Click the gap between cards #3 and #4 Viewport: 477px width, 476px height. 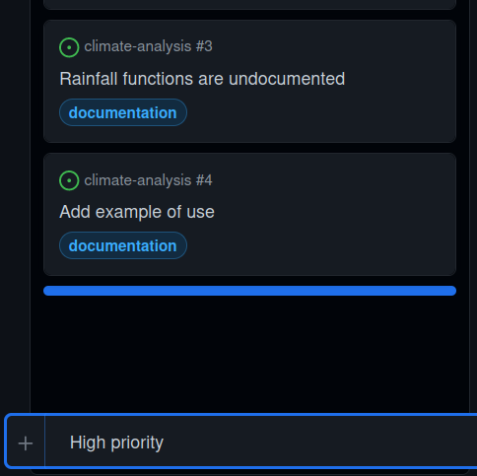[x=249, y=148]
